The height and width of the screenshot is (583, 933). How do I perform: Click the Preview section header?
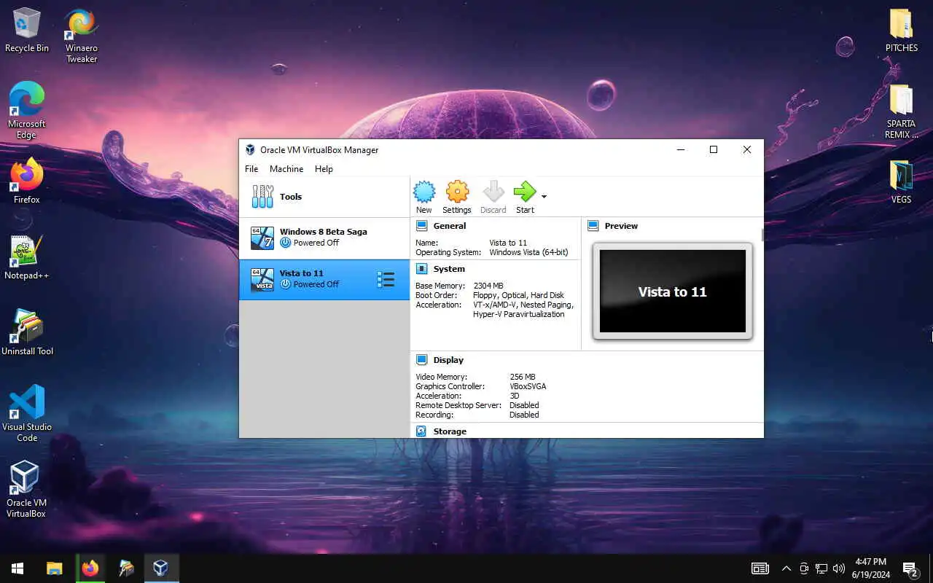coord(621,226)
